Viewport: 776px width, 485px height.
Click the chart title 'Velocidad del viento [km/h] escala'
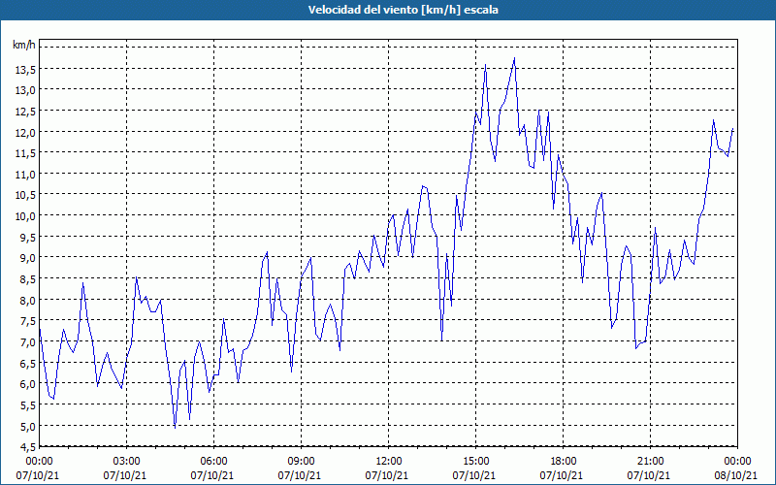[x=403, y=10]
